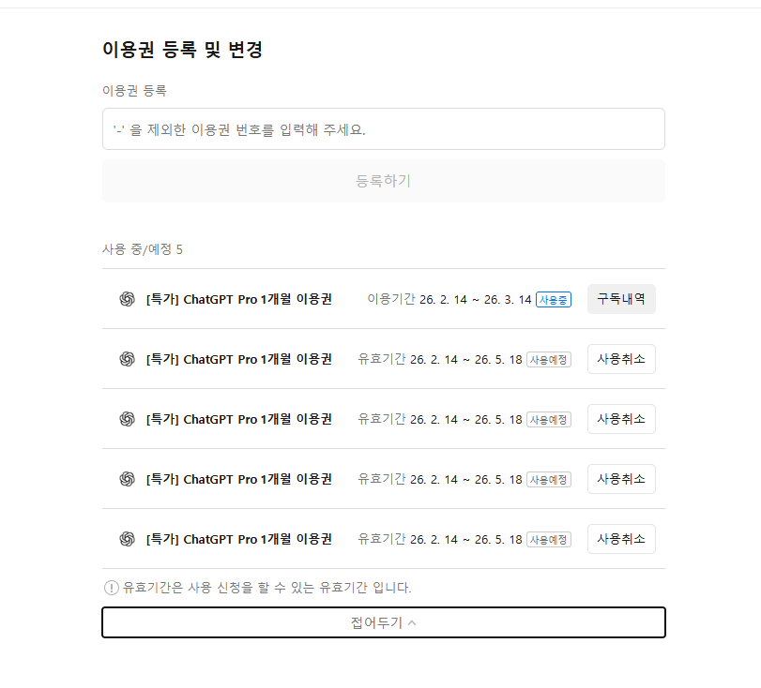Open 구독내역 for the active subscription
Viewport: 761px width, 688px height.
[620, 298]
